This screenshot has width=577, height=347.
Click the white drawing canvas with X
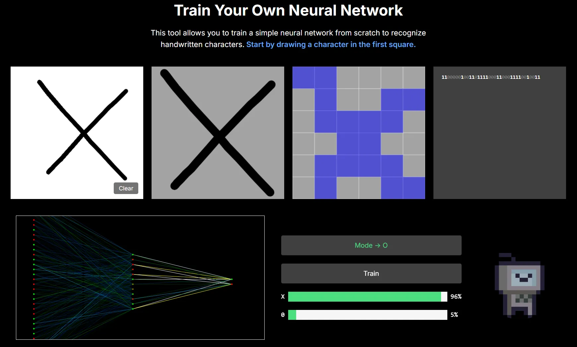click(x=77, y=132)
